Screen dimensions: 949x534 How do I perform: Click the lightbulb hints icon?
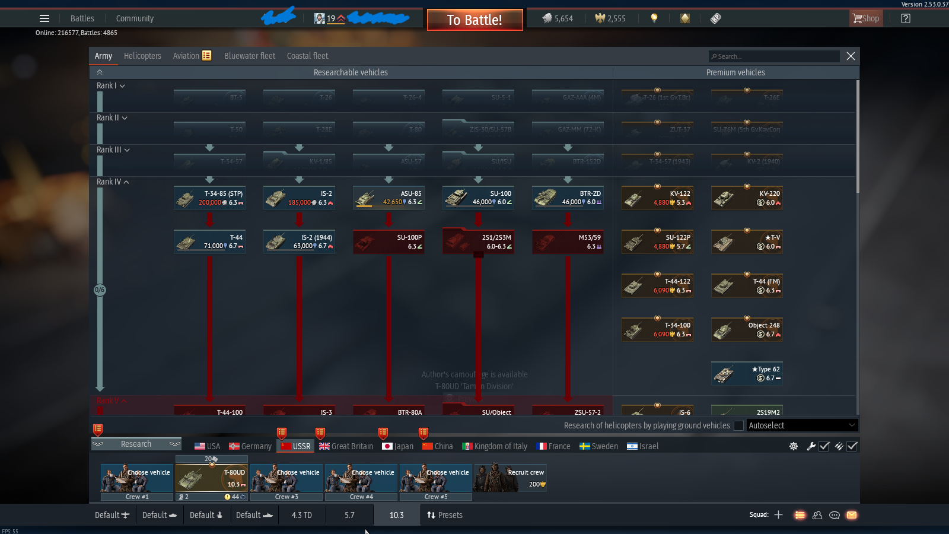654,18
